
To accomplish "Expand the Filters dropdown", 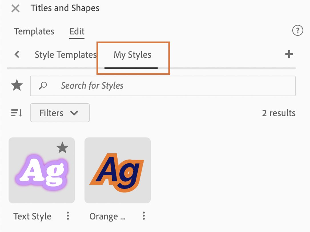I will pos(60,113).
